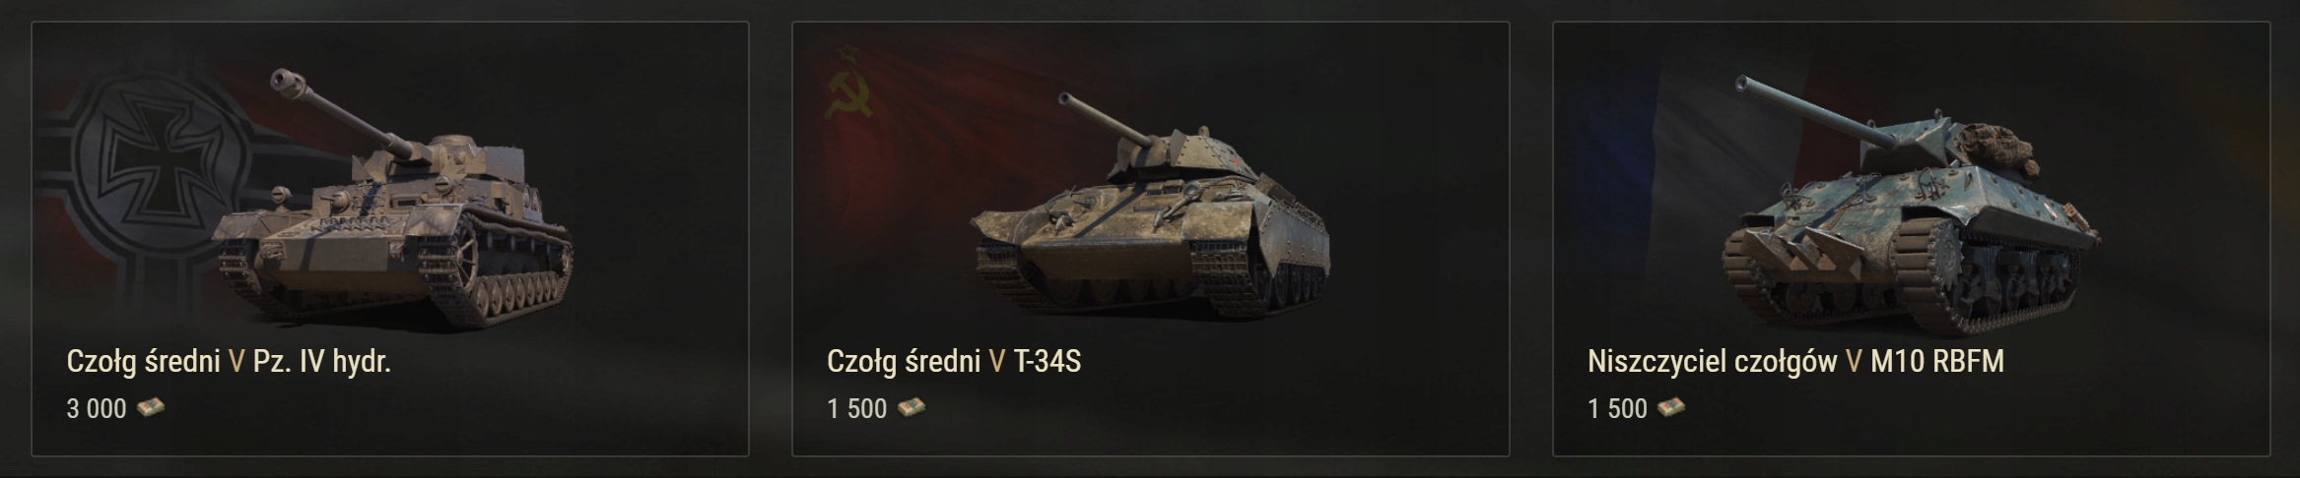Click the tier V numeral beside M10 RBFM
2300x478 pixels.
tap(1854, 362)
